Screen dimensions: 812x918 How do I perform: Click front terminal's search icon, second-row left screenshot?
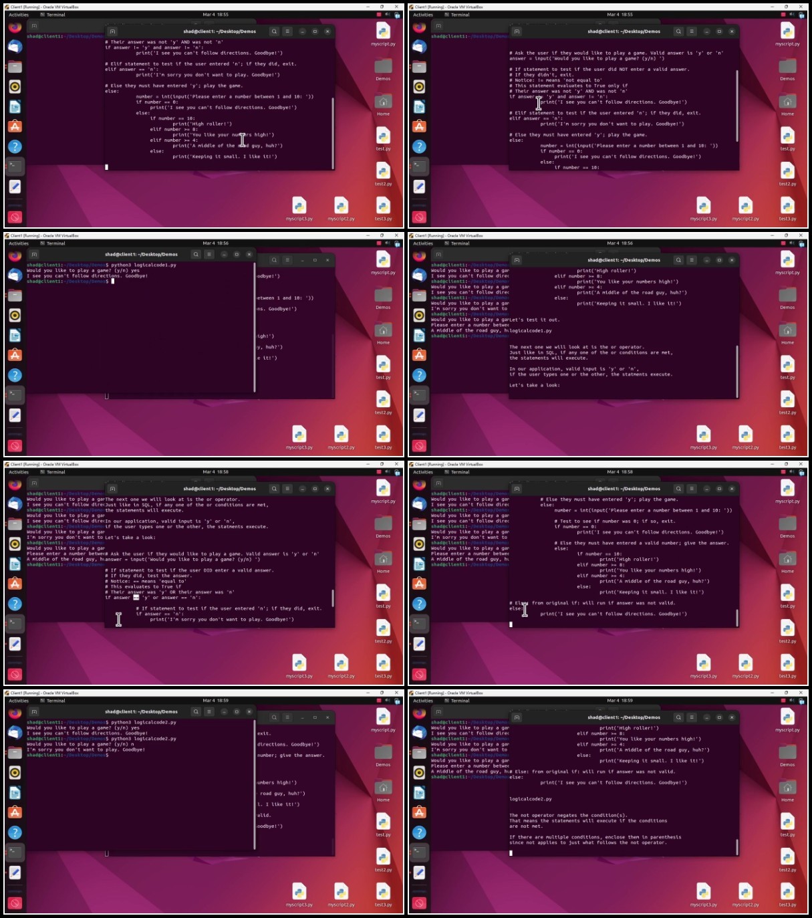pos(195,254)
